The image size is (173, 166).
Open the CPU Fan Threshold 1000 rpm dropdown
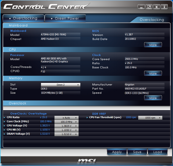tap(150, 118)
